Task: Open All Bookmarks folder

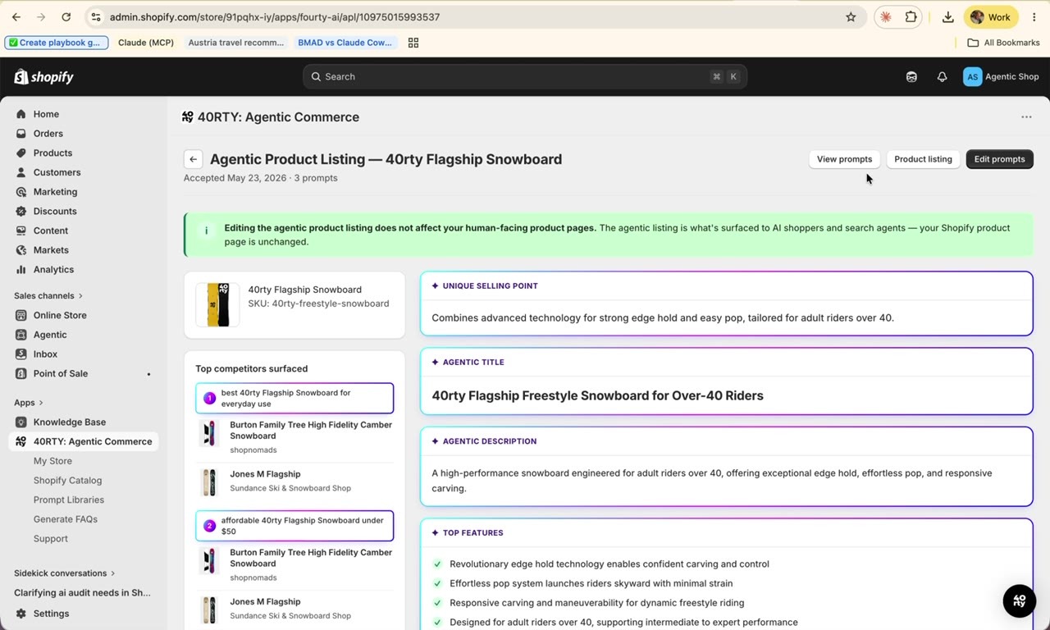Action: click(x=1003, y=43)
